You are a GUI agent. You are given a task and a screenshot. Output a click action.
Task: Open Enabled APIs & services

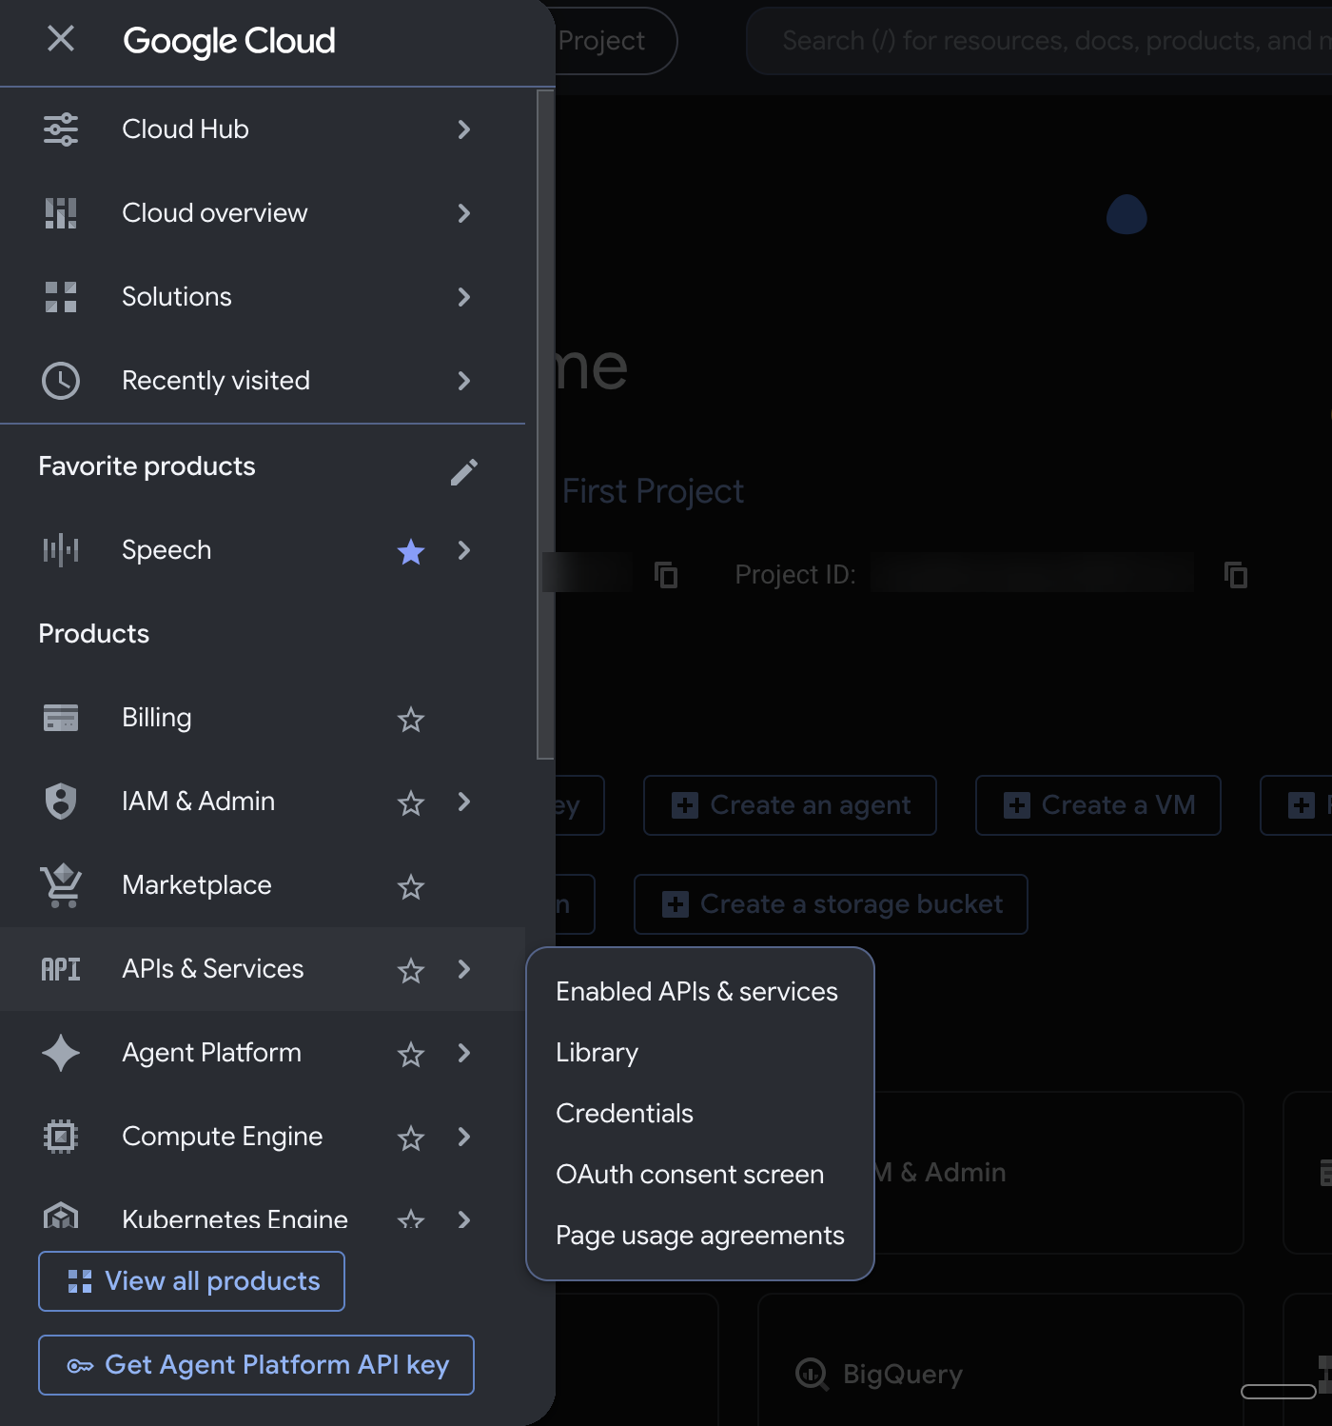click(699, 992)
